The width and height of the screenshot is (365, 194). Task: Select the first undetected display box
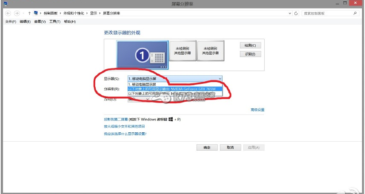click(x=182, y=51)
